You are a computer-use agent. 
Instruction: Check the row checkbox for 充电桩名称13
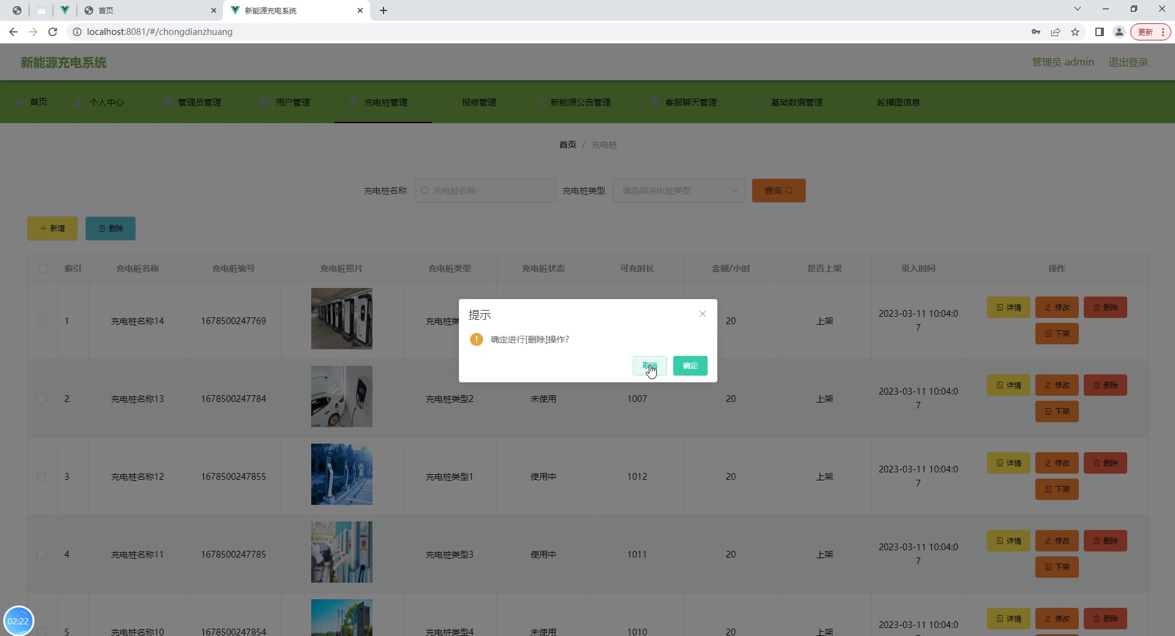coord(42,399)
